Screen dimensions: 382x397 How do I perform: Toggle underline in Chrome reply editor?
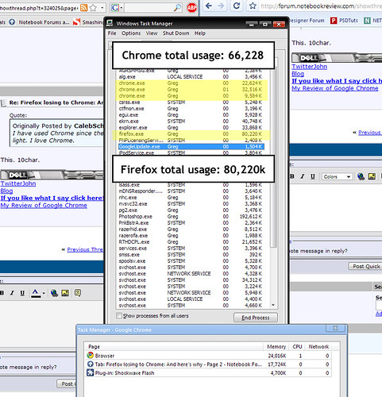pyautogui.click(x=313, y=176)
